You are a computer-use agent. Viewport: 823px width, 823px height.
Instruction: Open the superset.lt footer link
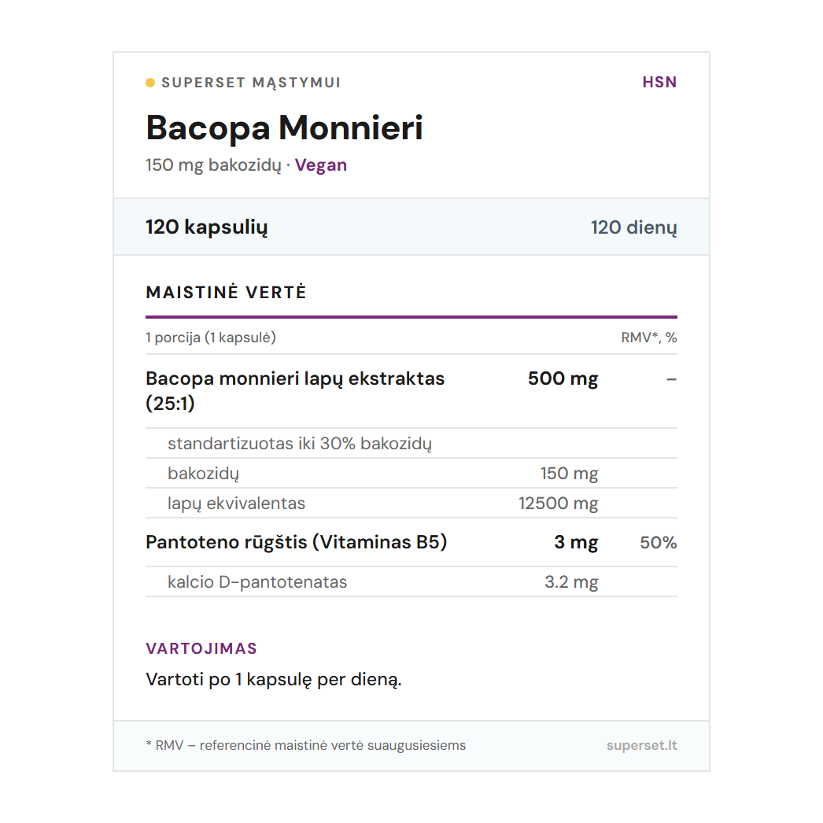[641, 745]
